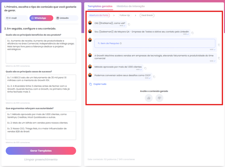Screen dimensions: 225x167
Task: Click the thumbs up rating icon
Action: point(149,98)
